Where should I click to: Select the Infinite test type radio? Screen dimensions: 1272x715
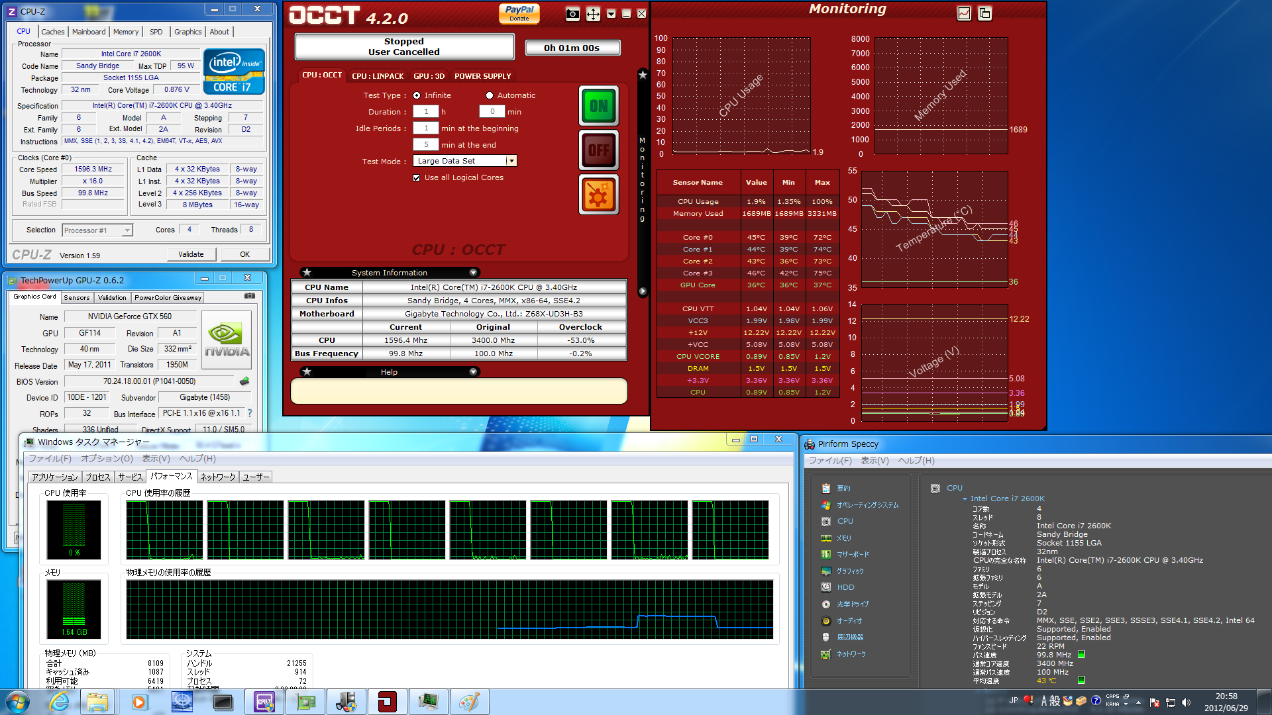pyautogui.click(x=417, y=95)
